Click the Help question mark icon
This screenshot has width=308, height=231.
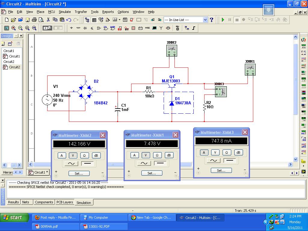pyautogui.click(x=211, y=20)
